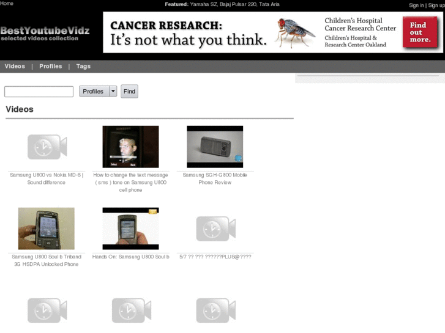Viewport: 445px width, 333px height.
Task: Open '5/7 ?? ??? ??????PLUS@????' title link
Action: click(x=215, y=257)
